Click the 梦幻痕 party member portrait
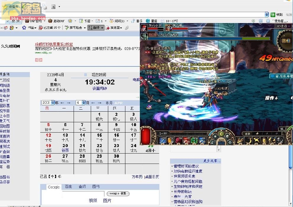This screenshot has height=207, width=293. [x=168, y=27]
